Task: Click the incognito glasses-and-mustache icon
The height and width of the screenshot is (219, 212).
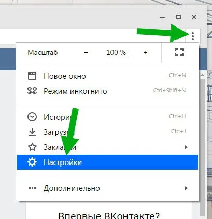Action: click(32, 91)
